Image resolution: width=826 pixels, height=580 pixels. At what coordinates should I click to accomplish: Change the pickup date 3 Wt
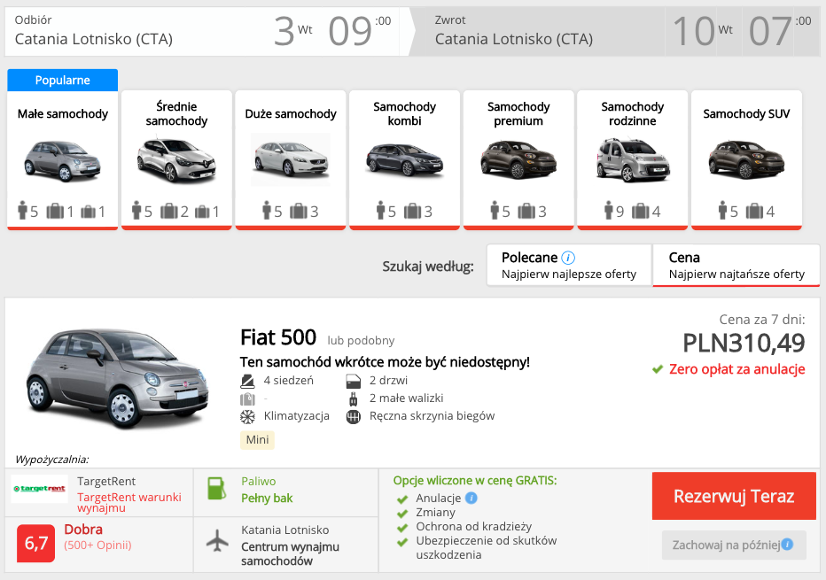click(293, 31)
